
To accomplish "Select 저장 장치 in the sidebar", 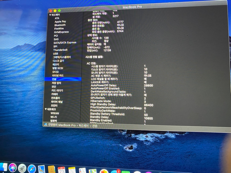I will click(x=56, y=83).
